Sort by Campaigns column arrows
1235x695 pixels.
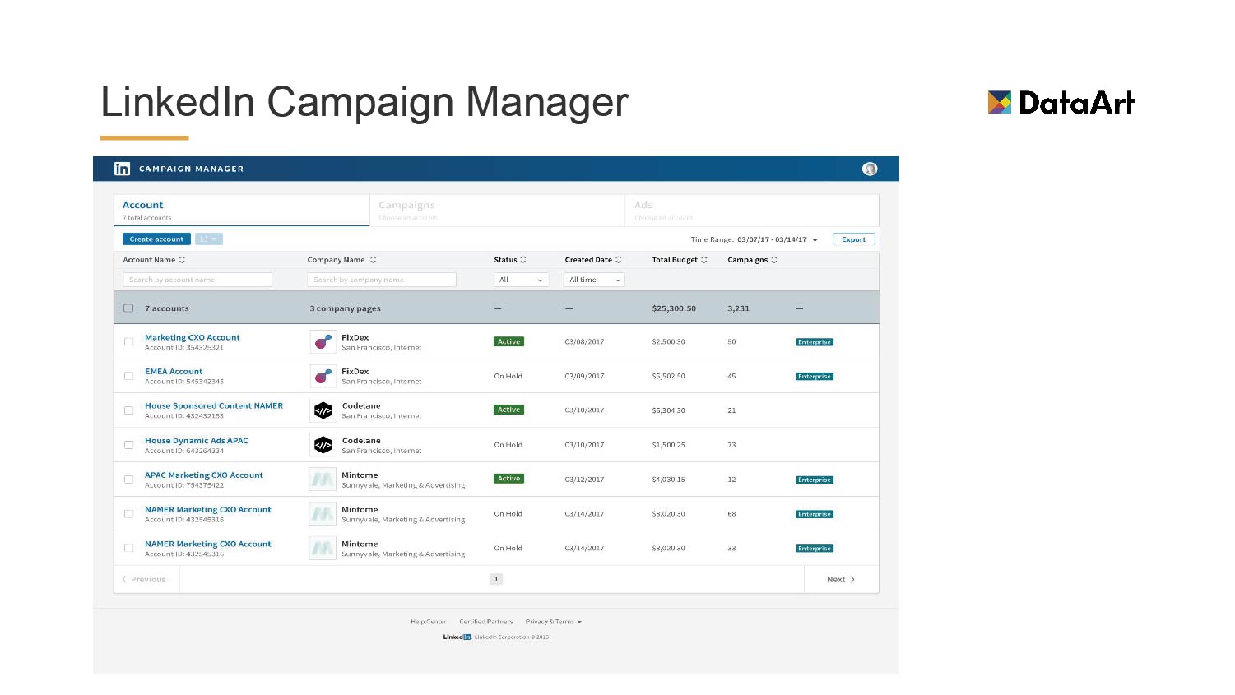(773, 260)
